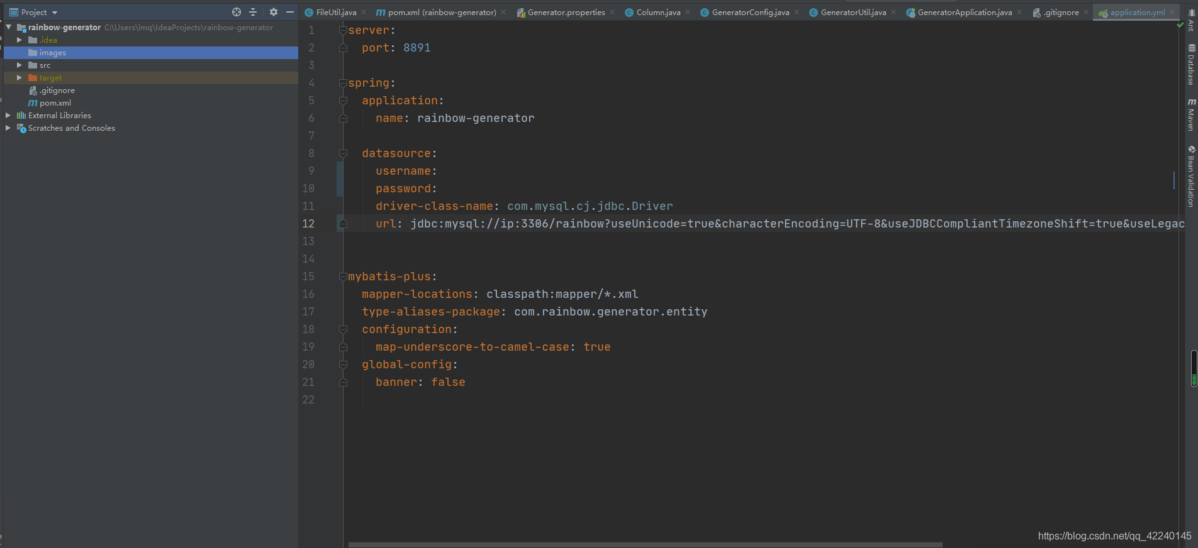This screenshot has height=548, width=1198.
Task: Expand the src folder
Action: [x=20, y=65]
